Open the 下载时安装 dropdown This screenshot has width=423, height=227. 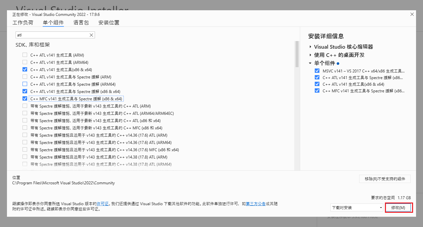pos(357,207)
